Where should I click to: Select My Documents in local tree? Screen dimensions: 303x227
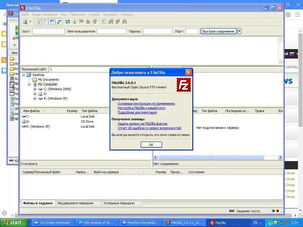pos(49,80)
